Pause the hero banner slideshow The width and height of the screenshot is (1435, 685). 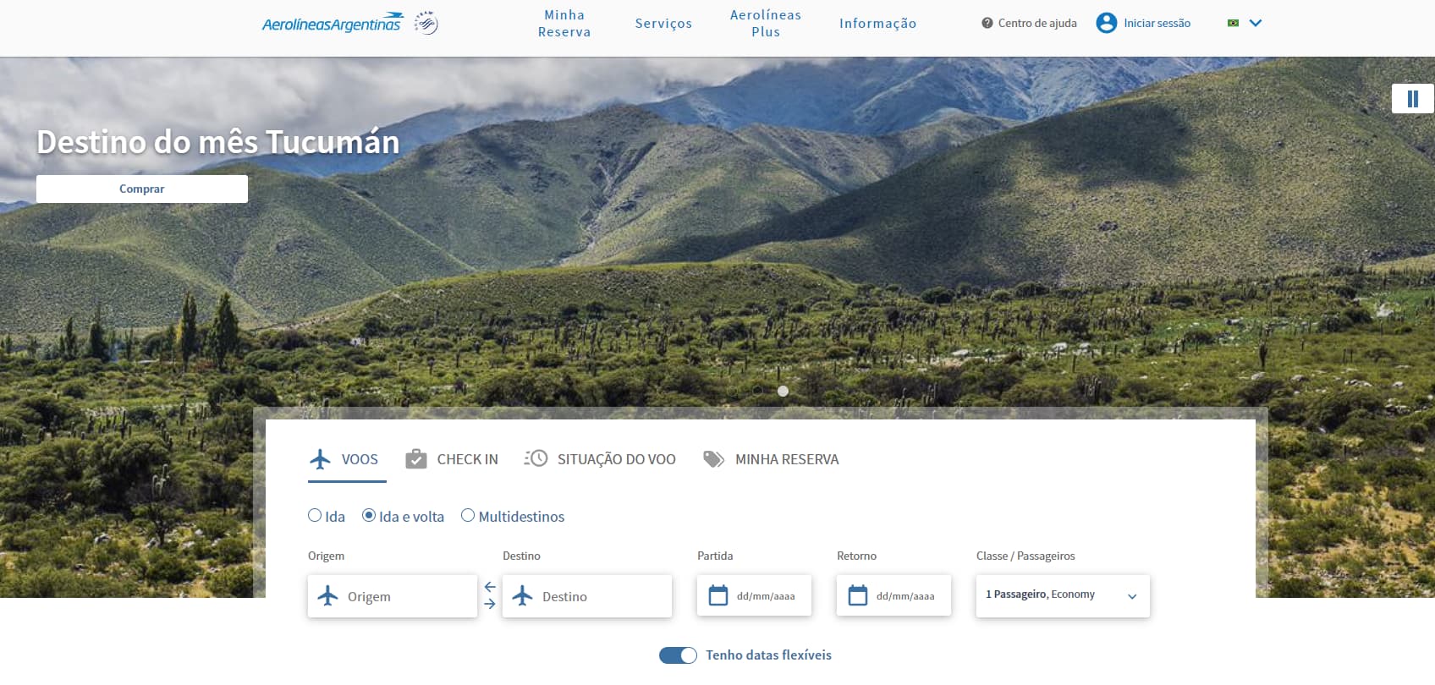click(1412, 99)
